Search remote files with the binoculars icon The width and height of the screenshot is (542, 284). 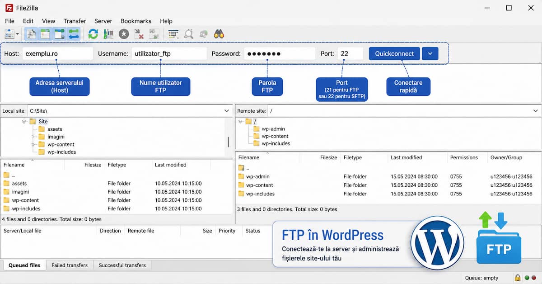219,34
